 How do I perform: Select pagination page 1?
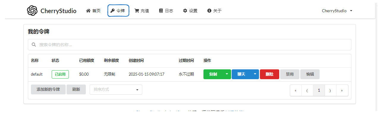click(x=319, y=90)
